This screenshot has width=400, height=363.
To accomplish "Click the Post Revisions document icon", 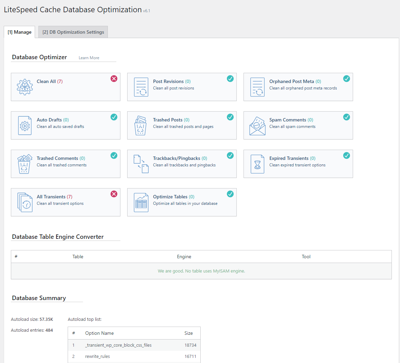I will click(x=141, y=87).
